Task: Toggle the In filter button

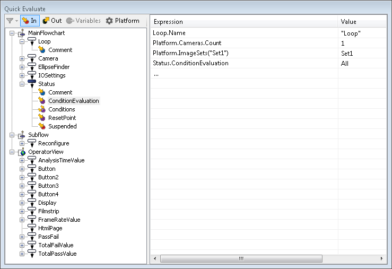Action: (30, 21)
